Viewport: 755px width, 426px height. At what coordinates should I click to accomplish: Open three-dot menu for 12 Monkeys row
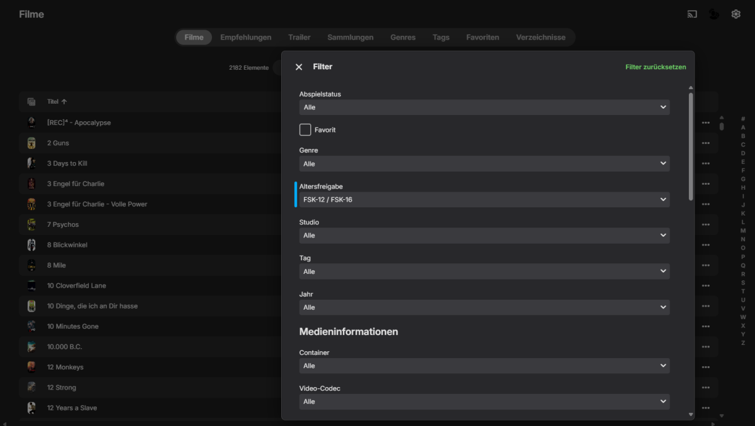pos(705,368)
